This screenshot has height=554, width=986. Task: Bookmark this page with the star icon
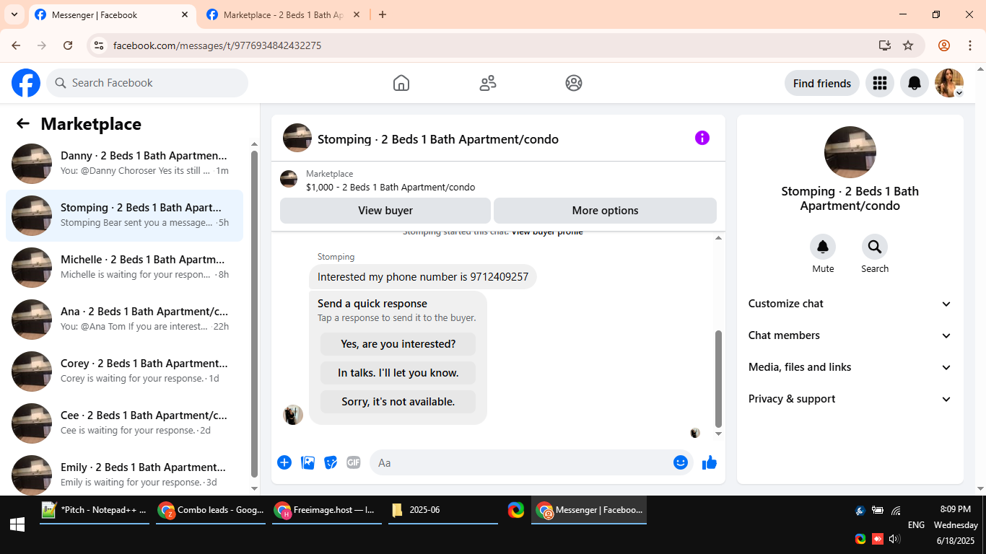908,45
